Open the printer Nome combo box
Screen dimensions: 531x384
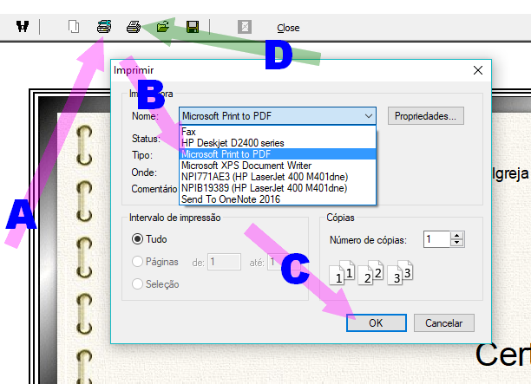pos(278,116)
